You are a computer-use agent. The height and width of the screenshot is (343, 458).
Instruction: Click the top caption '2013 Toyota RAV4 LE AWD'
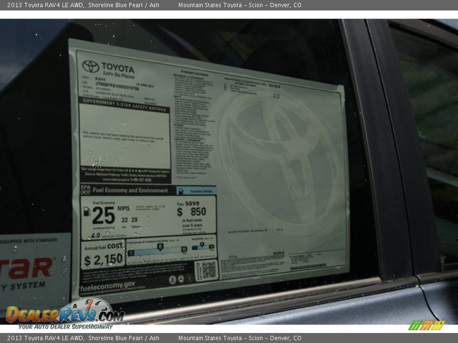tap(45, 5)
